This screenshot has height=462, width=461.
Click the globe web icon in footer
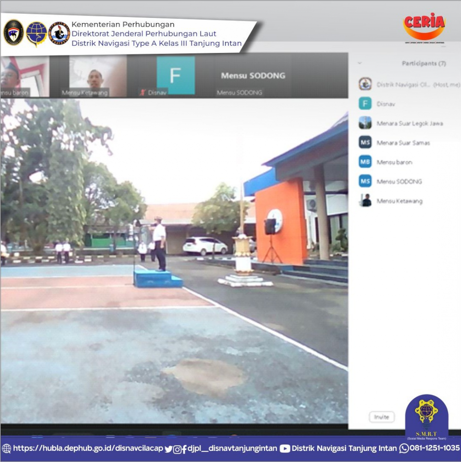[6, 449]
